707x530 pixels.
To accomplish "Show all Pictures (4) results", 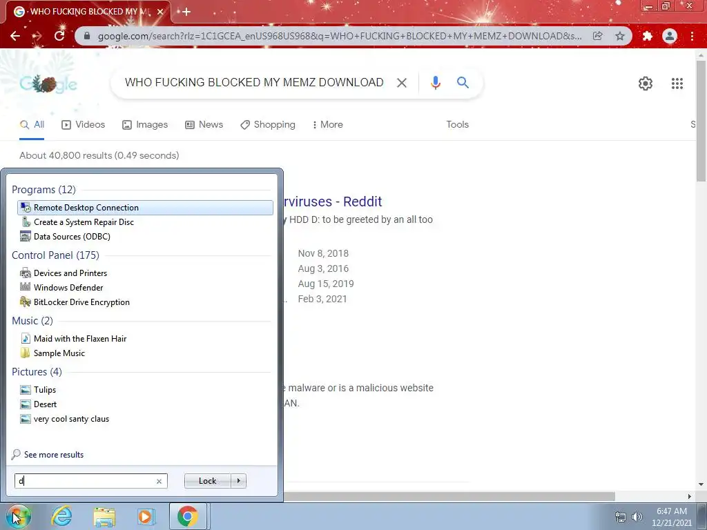I will tap(37, 372).
